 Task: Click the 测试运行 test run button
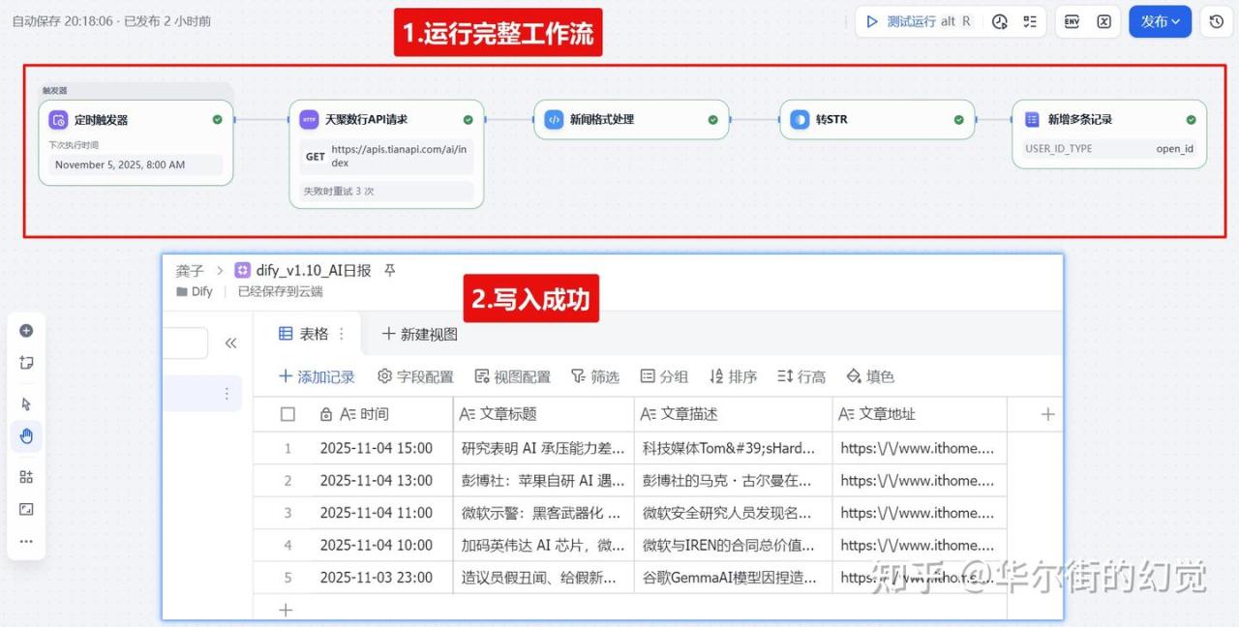tap(918, 21)
